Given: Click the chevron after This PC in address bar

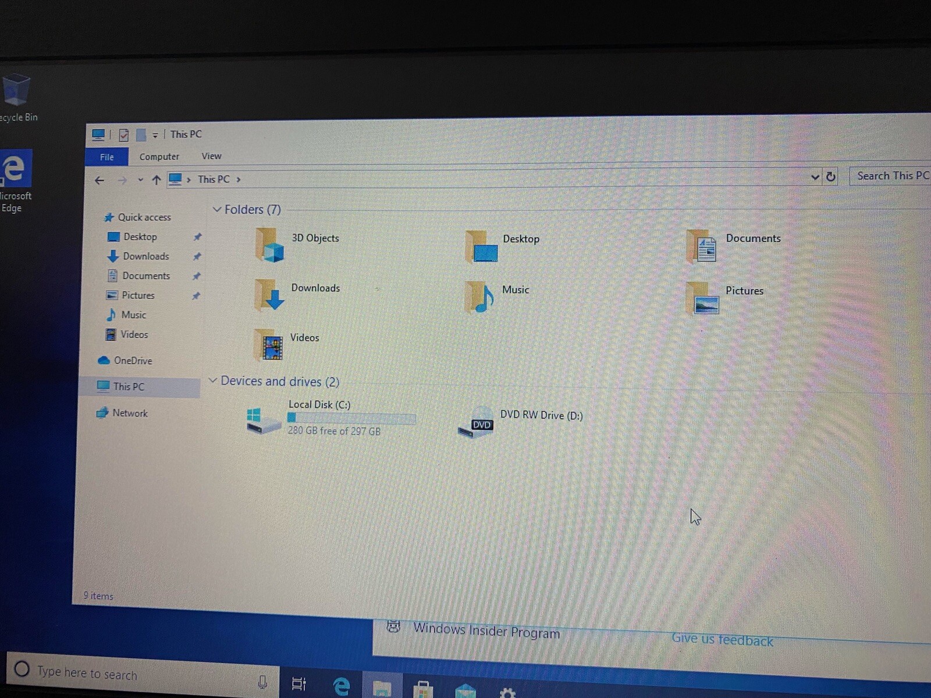Looking at the screenshot, I should [x=239, y=180].
